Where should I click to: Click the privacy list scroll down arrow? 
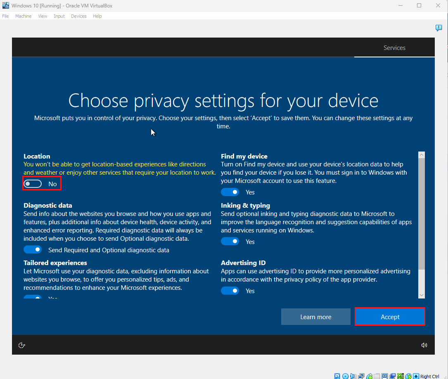pyautogui.click(x=422, y=295)
